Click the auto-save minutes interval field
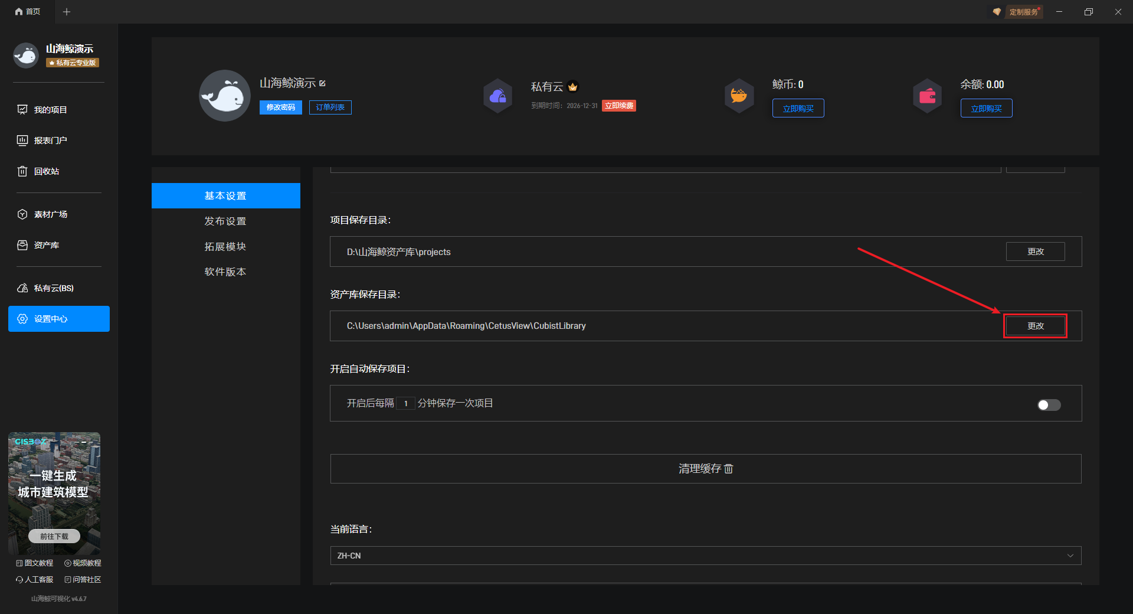This screenshot has width=1133, height=614. [x=405, y=403]
